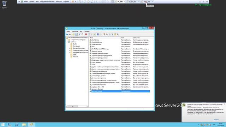This screenshot has height=127, width=226.
Task: Select the Издатели сертификатов group row
Action: 120,71
